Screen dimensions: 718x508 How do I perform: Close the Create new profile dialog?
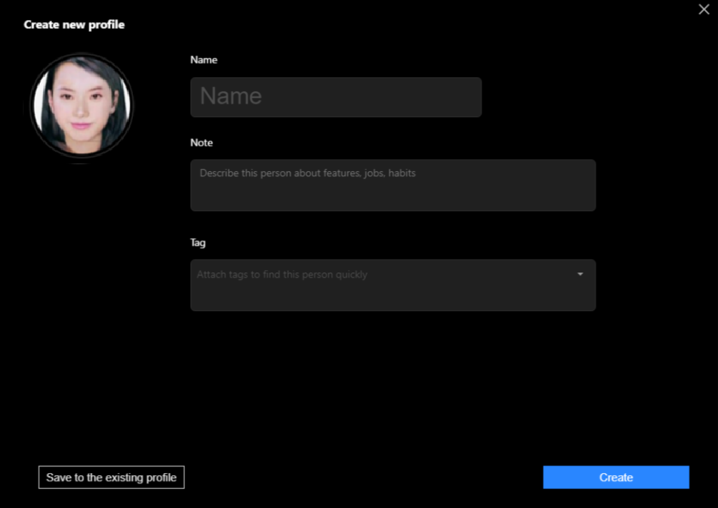point(704,9)
